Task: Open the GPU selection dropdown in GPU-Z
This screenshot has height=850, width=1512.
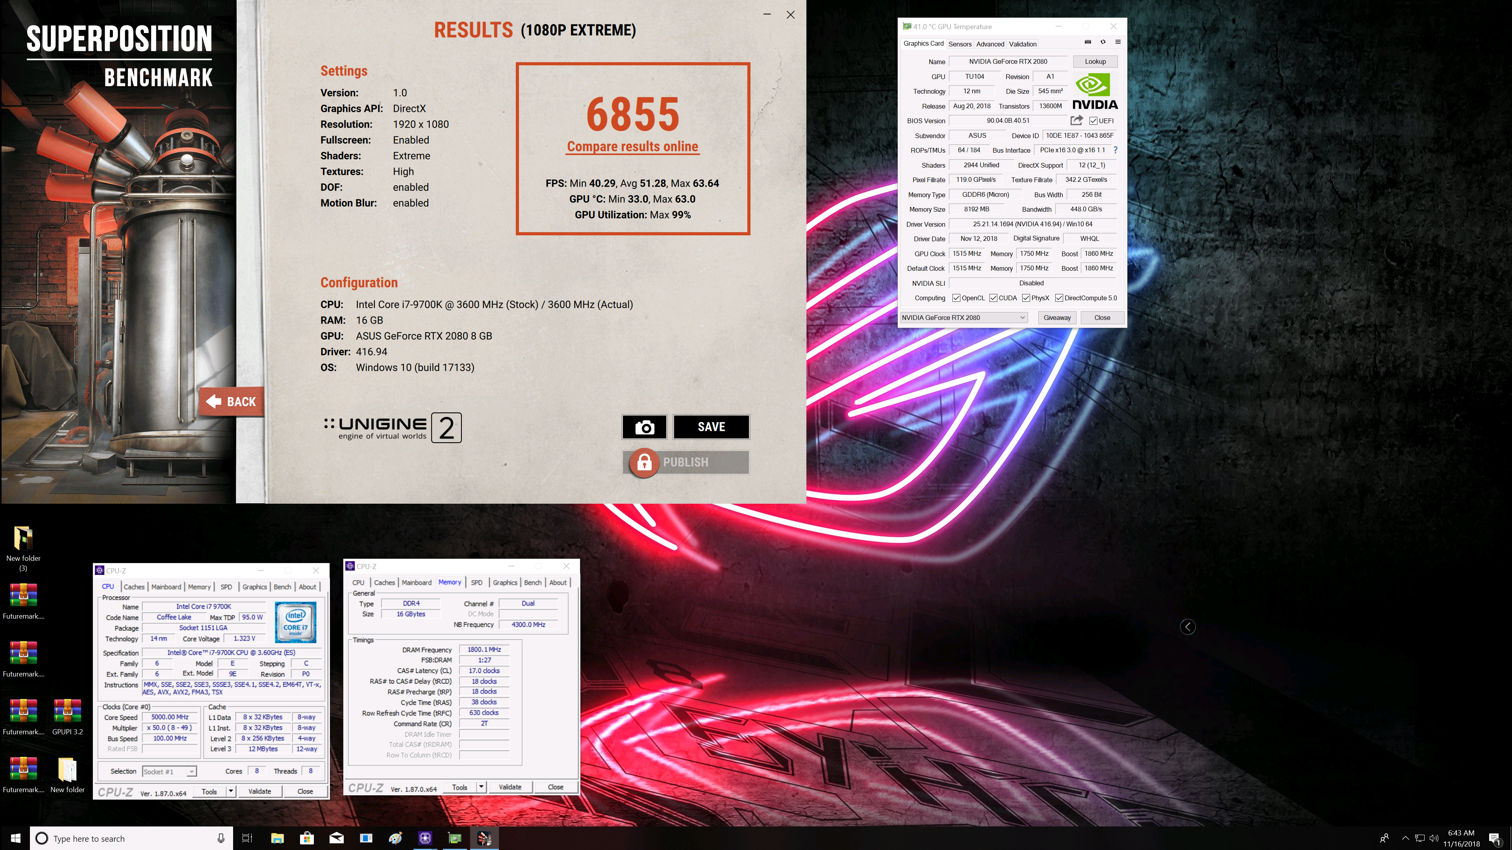Action: coord(964,317)
